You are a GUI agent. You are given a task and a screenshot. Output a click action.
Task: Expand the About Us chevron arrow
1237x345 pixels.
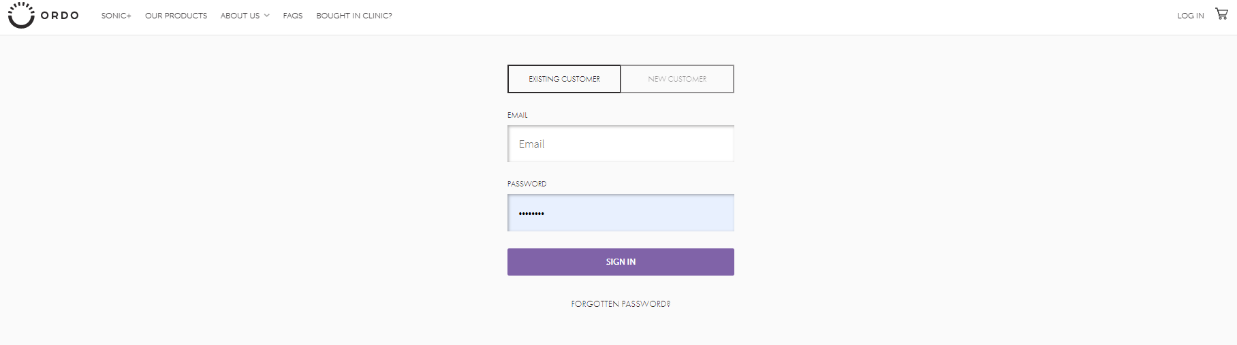point(267,16)
